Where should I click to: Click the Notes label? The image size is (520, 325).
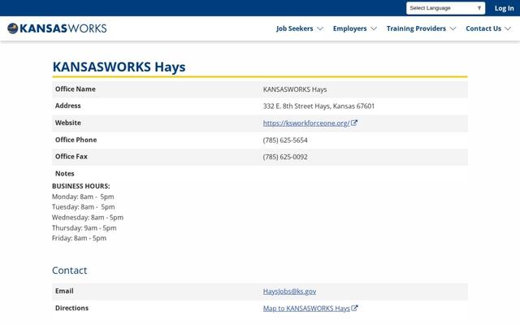click(x=65, y=173)
